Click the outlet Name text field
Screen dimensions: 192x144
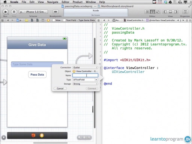pyautogui.click(x=85, y=75)
